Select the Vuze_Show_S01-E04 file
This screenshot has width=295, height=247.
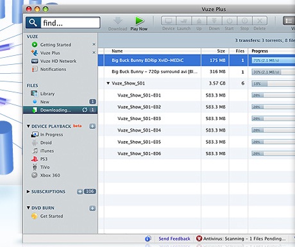click(139, 130)
